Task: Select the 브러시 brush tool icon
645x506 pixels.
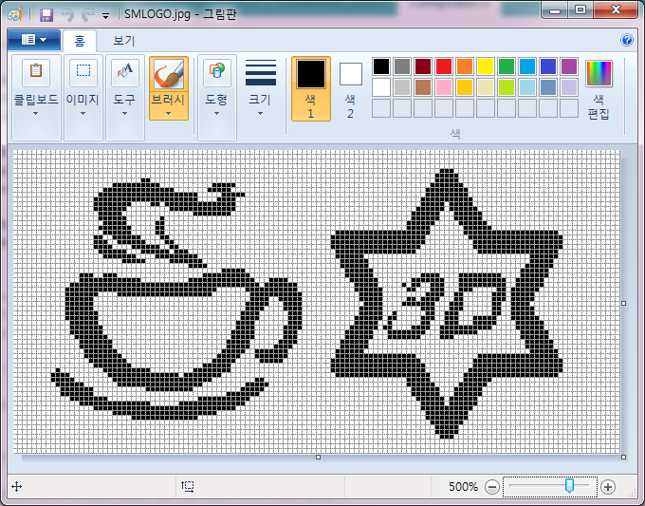Action: point(169,74)
